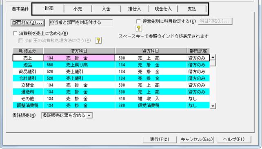Open help icon beside 会計王の消費税処理方法に従う
262x149 pixels.
coord(98,40)
